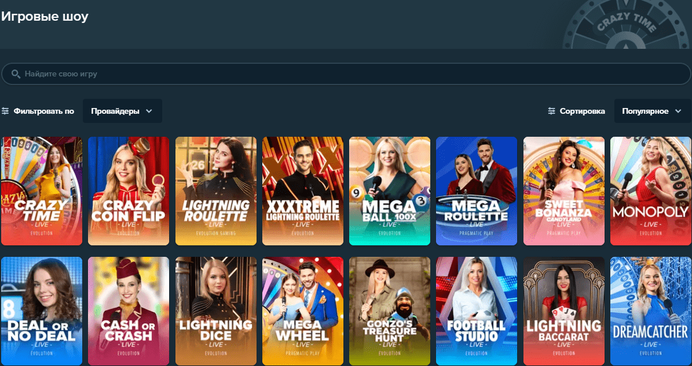Image resolution: width=692 pixels, height=366 pixels.
Task: Click the sort icon beside Сортировка
Action: [x=552, y=111]
